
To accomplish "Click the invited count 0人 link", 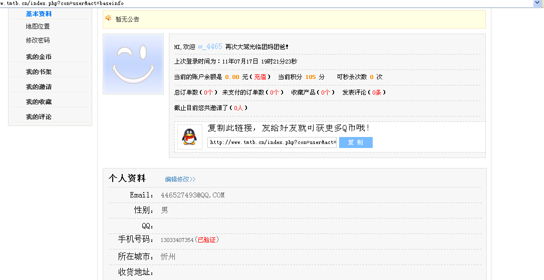I will click(238, 108).
